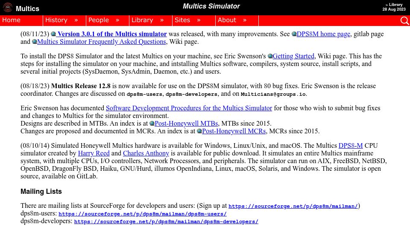410x230 pixels.
Task: Follow the DPS8-M link
Action: (350, 146)
